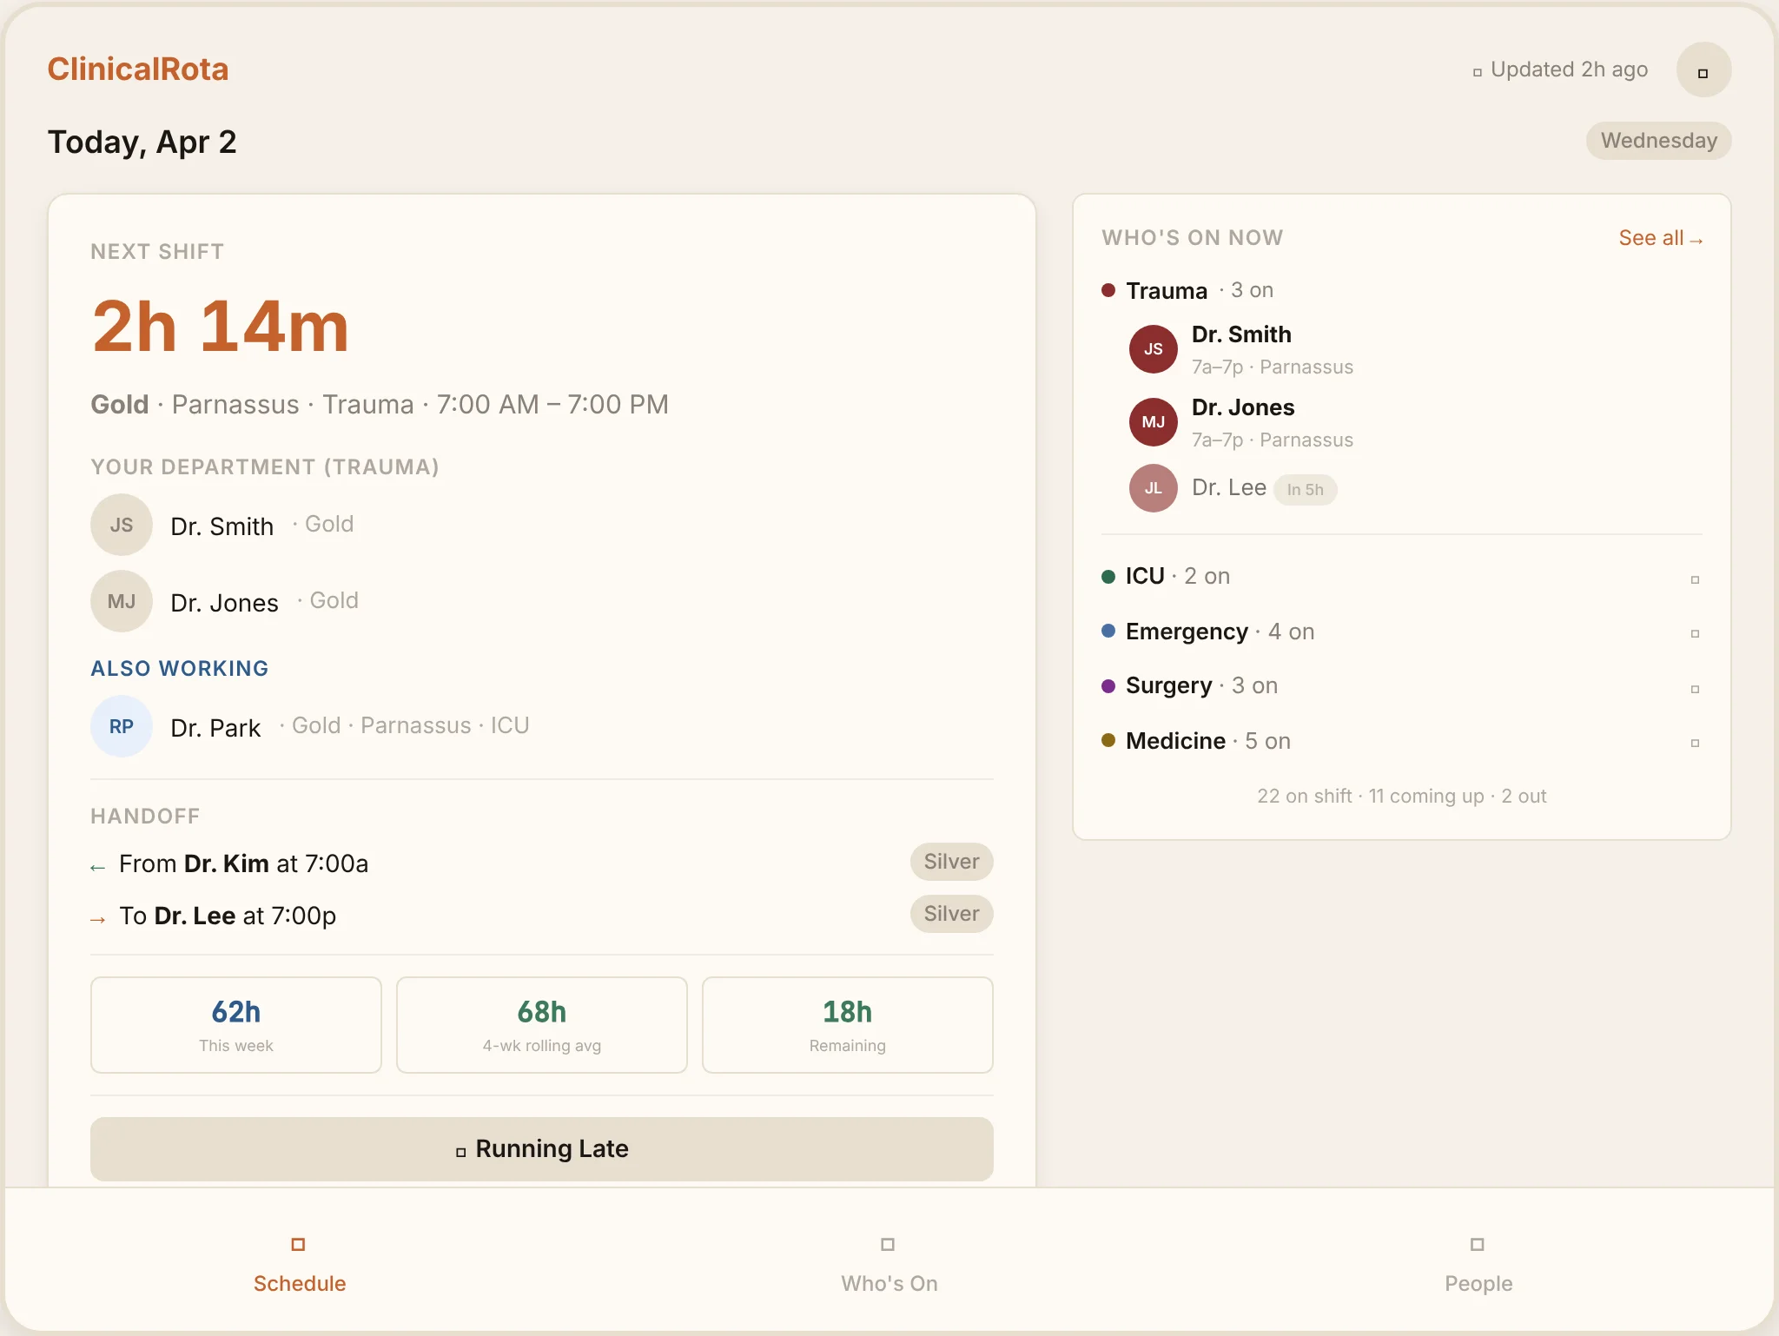Click the top-right profile icon button
The height and width of the screenshot is (1336, 1779).
1703,70
